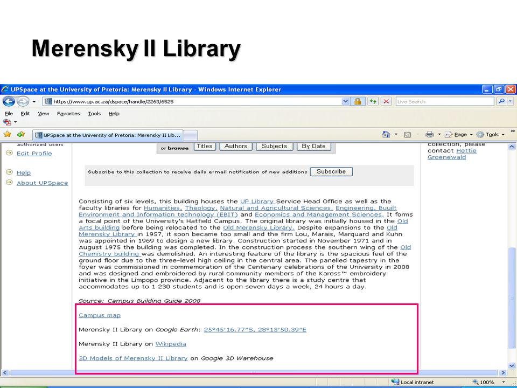Follow the Economics and Management Sciences link
The width and height of the screenshot is (517, 388).
coord(319,214)
